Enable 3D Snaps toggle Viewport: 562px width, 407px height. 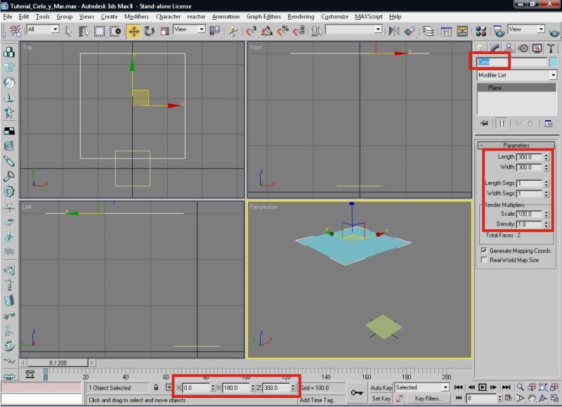coord(251,32)
